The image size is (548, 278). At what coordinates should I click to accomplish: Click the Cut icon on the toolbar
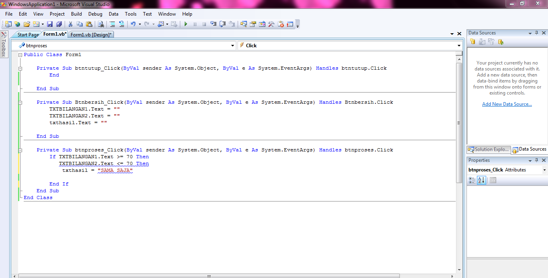[x=69, y=24]
